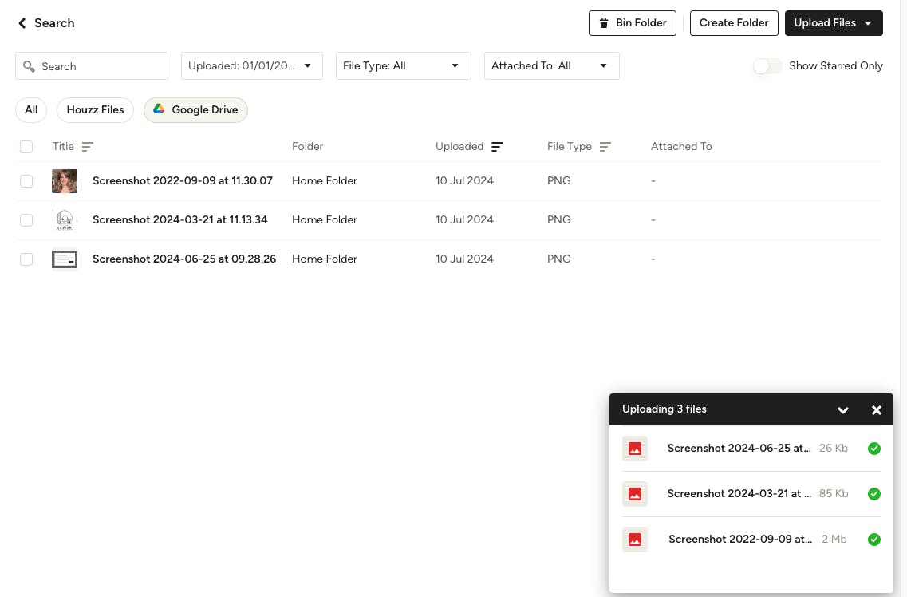907x597 pixels.
Task: Click the back arrow next to Search
Action: [x=22, y=23]
